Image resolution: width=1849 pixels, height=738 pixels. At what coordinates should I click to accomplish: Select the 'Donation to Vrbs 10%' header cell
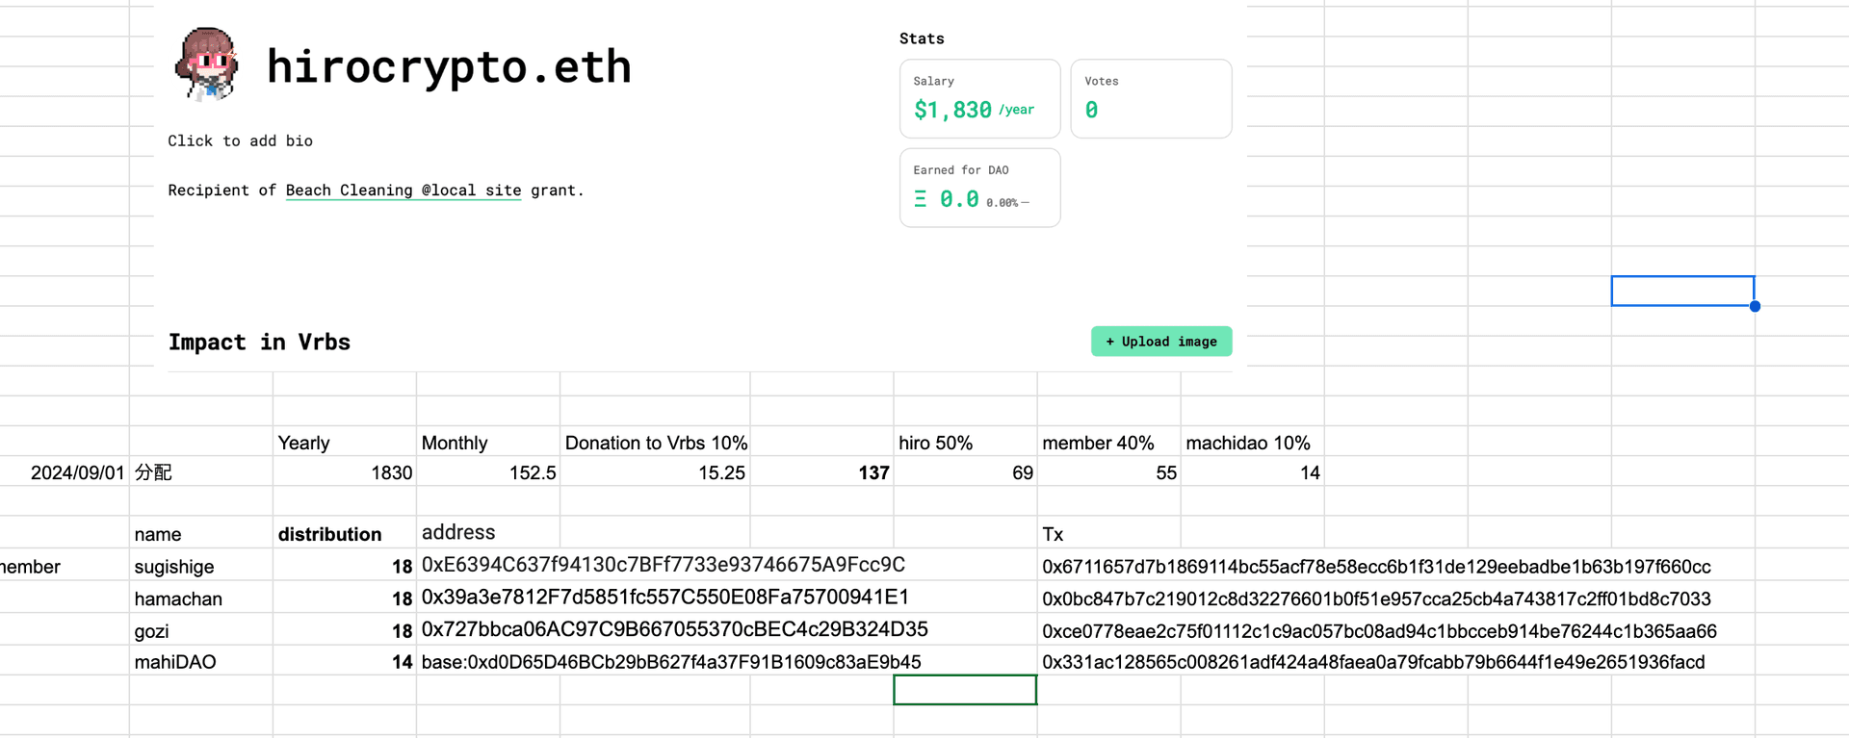655,443
